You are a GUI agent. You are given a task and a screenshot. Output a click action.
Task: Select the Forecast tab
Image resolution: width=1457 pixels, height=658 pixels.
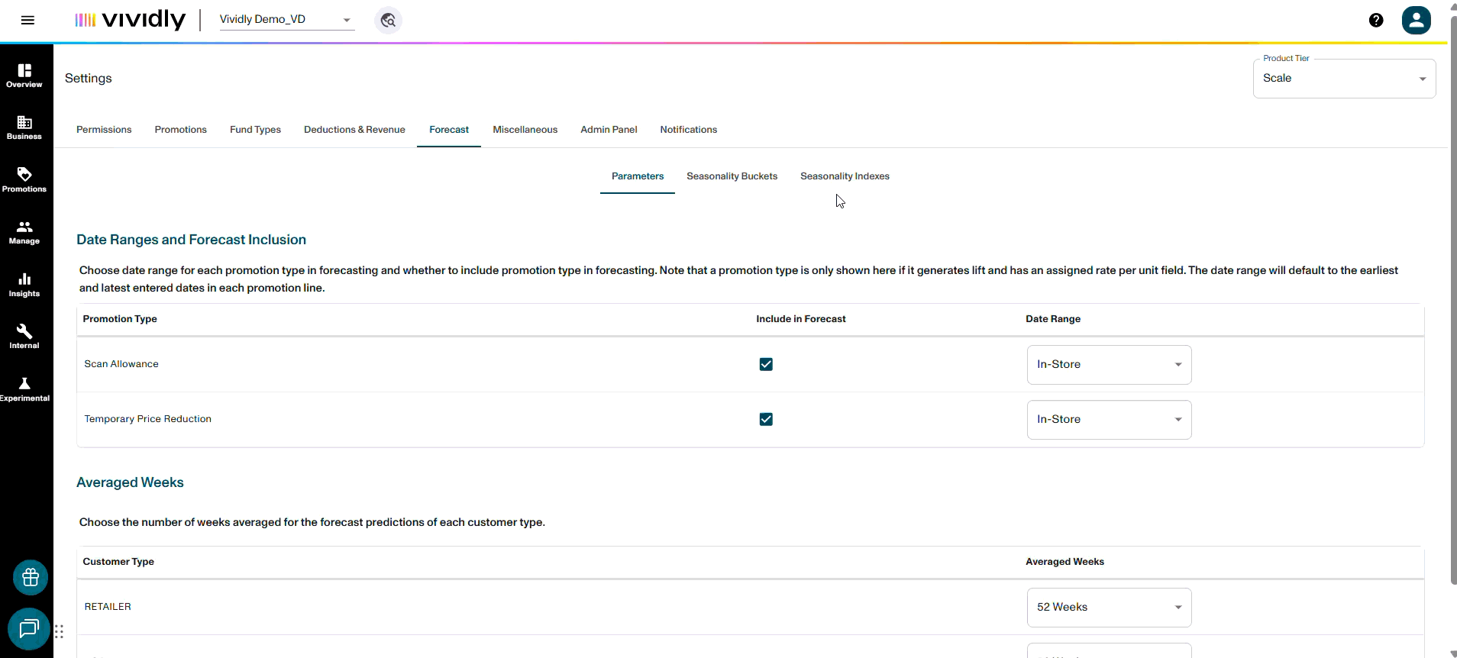coord(449,130)
